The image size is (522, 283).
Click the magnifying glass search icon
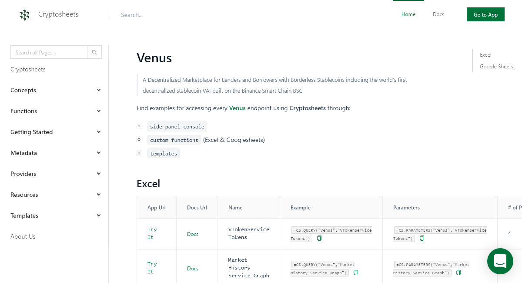(94, 52)
